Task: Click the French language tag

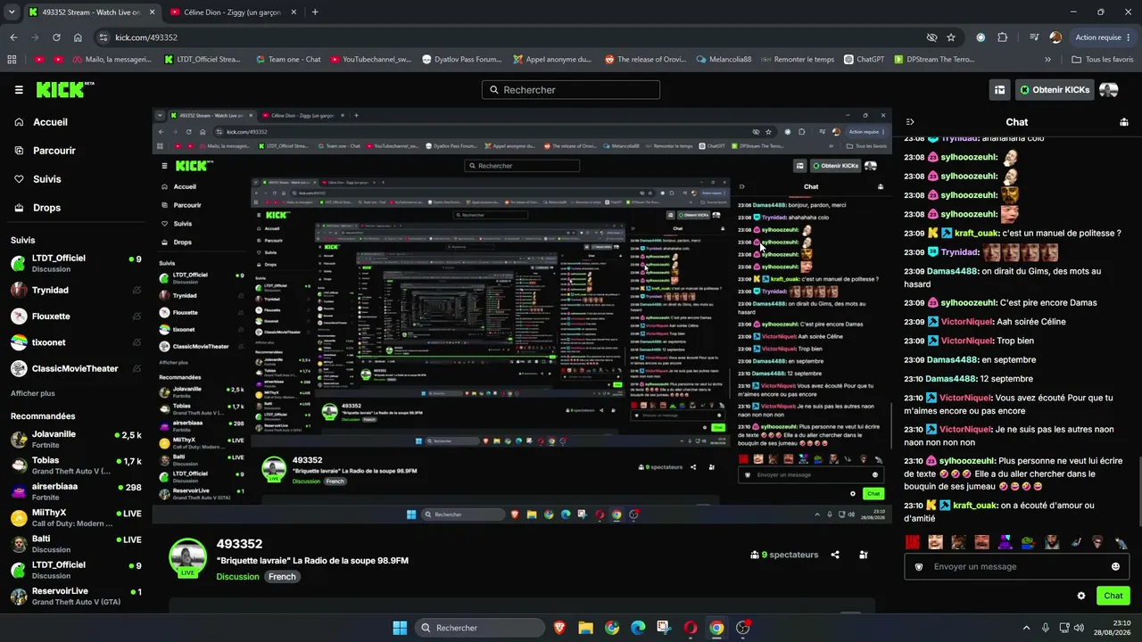Action: click(282, 577)
